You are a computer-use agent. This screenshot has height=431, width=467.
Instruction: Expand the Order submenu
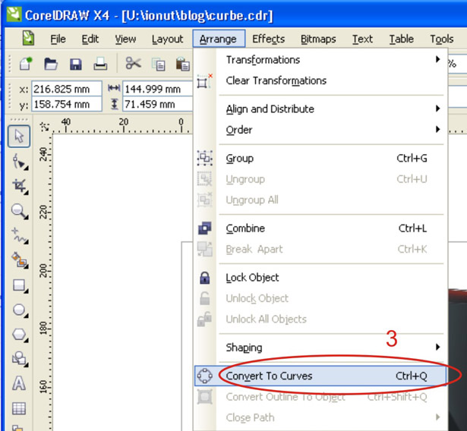[x=320, y=130]
